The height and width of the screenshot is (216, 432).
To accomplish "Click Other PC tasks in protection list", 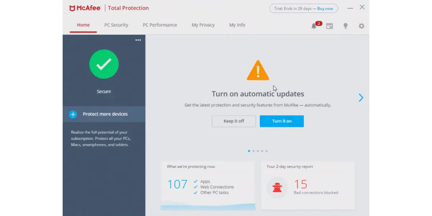I will pyautogui.click(x=215, y=193).
